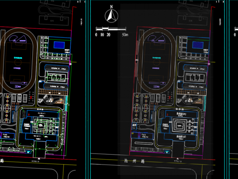
Task: Select the road name text at bottom of middle plan
Action: click(134, 161)
